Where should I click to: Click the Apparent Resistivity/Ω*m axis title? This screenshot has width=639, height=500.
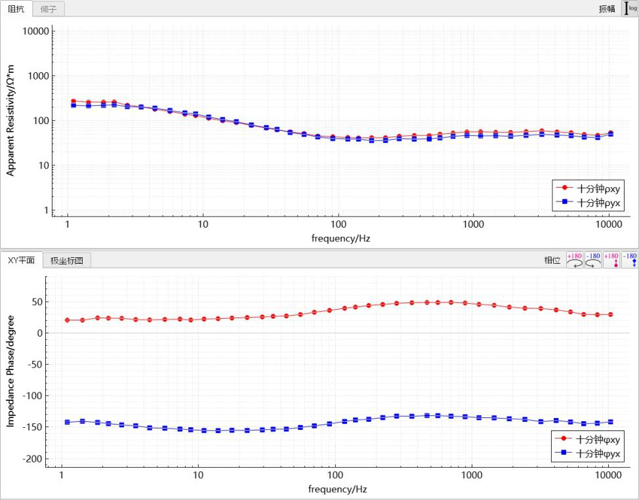10,121
